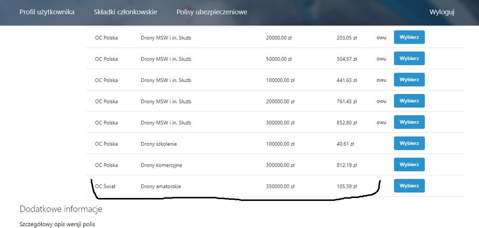Open owu link for the 20000,00 zł policy
Image resolution: width=479 pixels, height=228 pixels.
(x=381, y=38)
